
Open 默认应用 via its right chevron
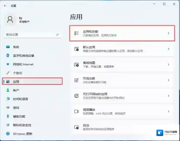coord(169,49)
